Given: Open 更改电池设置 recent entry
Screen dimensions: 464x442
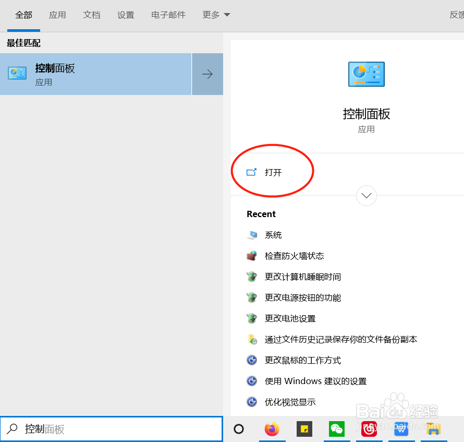Looking at the screenshot, I should (290, 318).
